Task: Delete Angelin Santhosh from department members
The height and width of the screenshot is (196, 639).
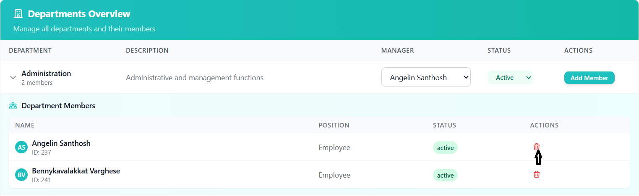Action: (536, 147)
